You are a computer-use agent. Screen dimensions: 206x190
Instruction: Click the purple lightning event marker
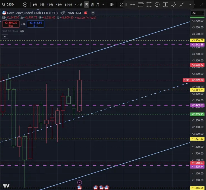(80, 182)
